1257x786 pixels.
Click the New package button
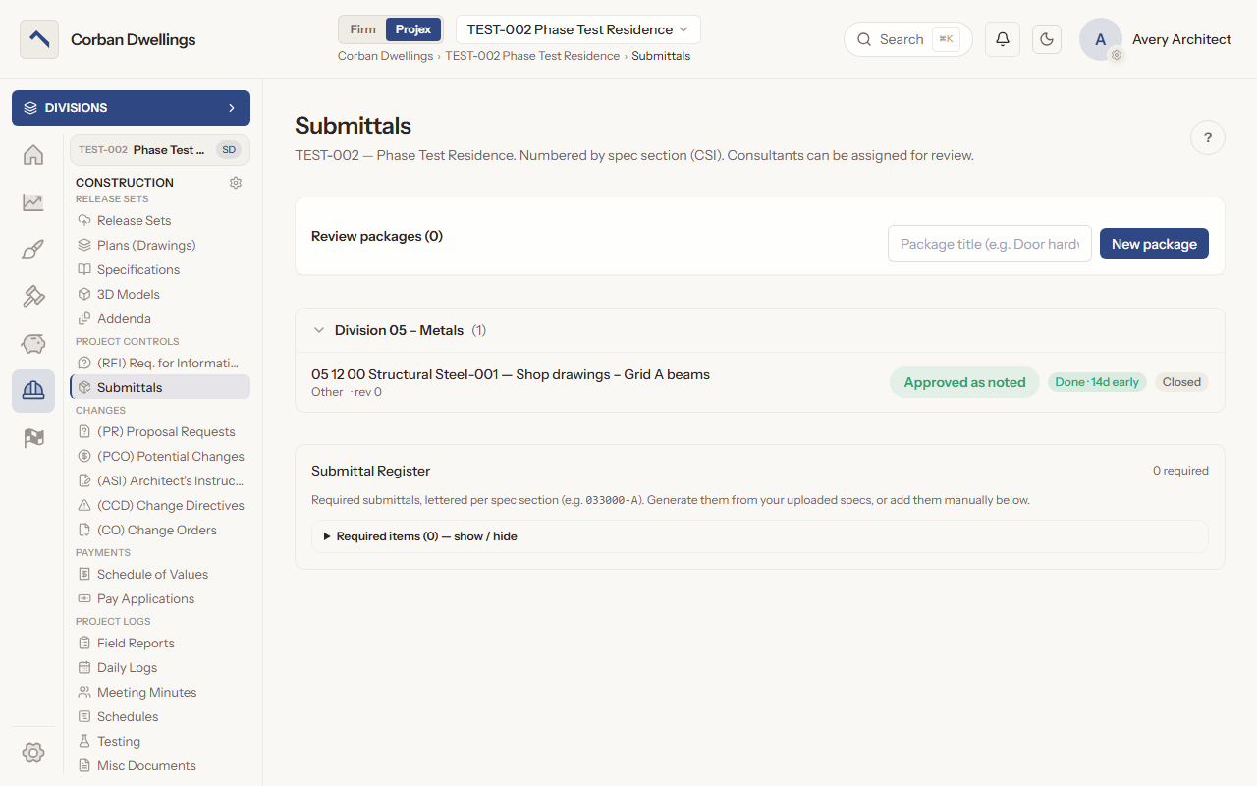click(1154, 244)
